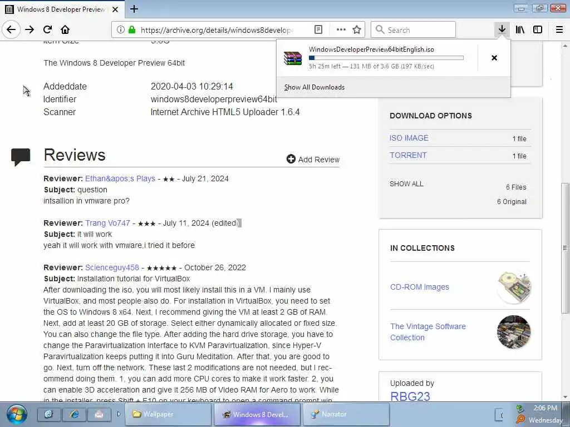The height and width of the screenshot is (427, 570).
Task: Open the Library bookshelf icon
Action: [x=520, y=30]
